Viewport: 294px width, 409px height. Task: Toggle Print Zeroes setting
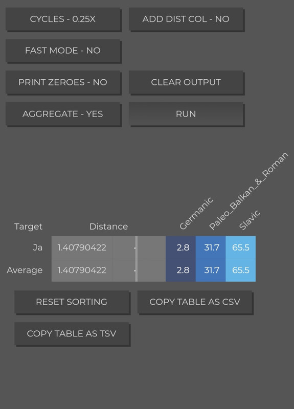pyautogui.click(x=63, y=82)
